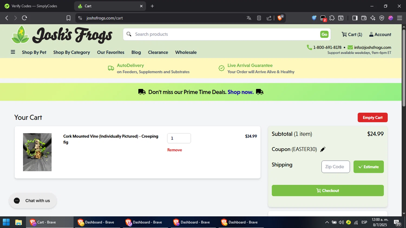Open Leo AI sparkle icon

point(373,18)
